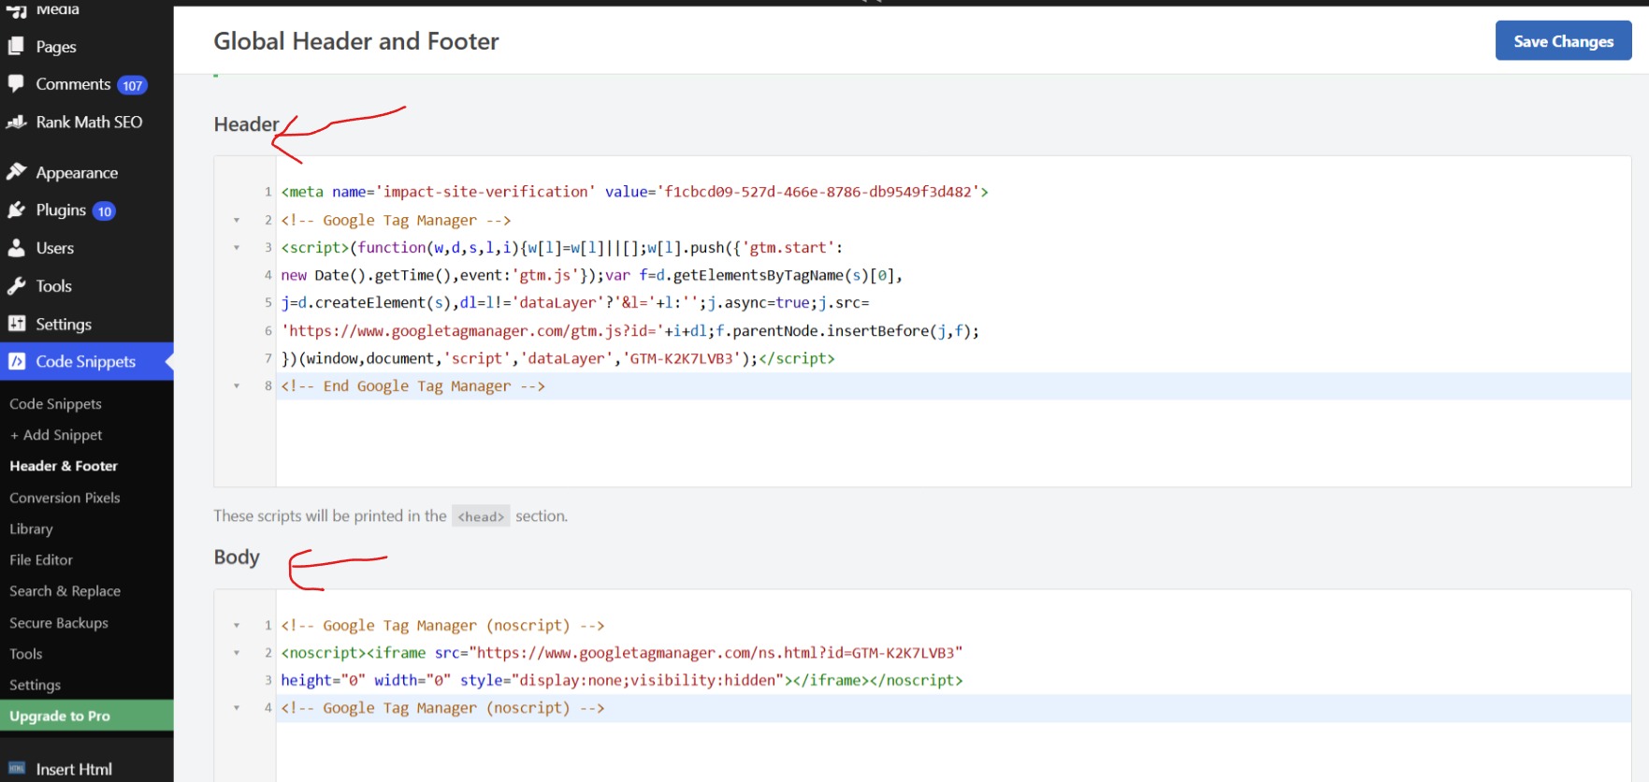Click + Add Snippet link
This screenshot has width=1649, height=782.
pyautogui.click(x=56, y=435)
